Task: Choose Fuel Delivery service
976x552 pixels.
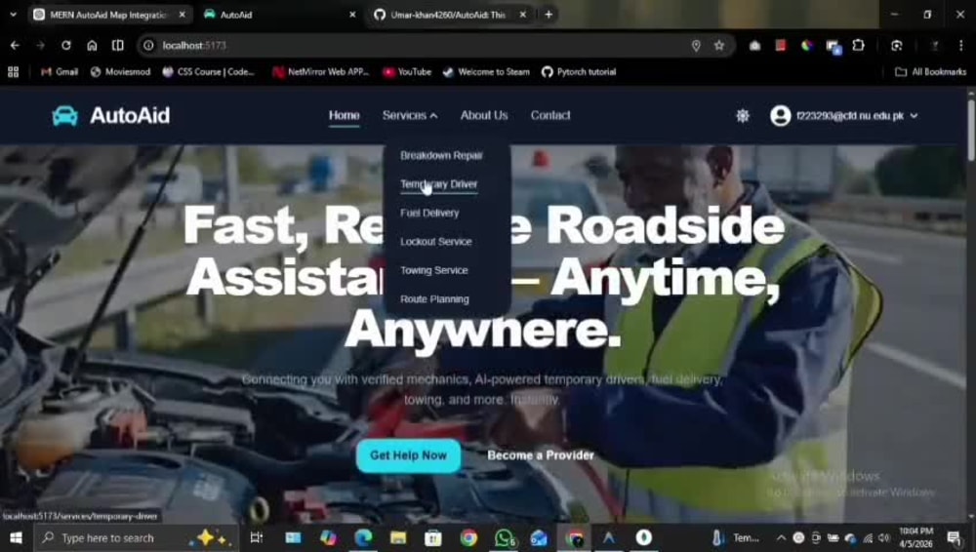Action: point(429,213)
